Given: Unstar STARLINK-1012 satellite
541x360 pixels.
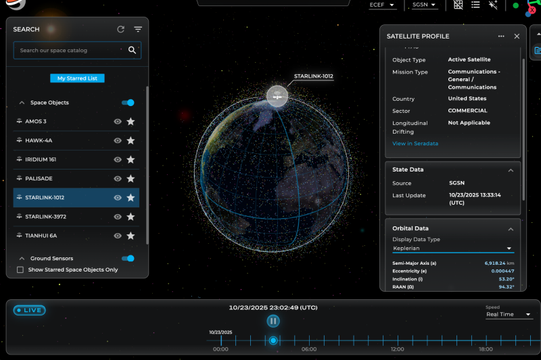Looking at the screenshot, I should (x=131, y=197).
